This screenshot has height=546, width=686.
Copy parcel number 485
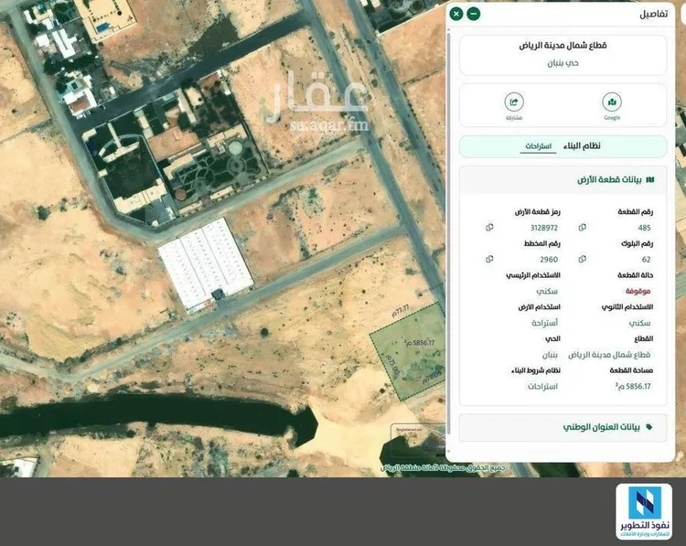pos(583,228)
